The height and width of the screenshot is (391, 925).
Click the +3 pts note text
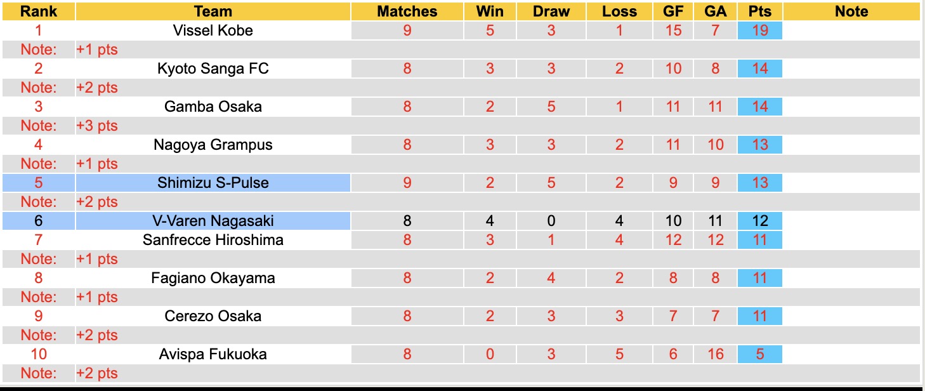(97, 126)
